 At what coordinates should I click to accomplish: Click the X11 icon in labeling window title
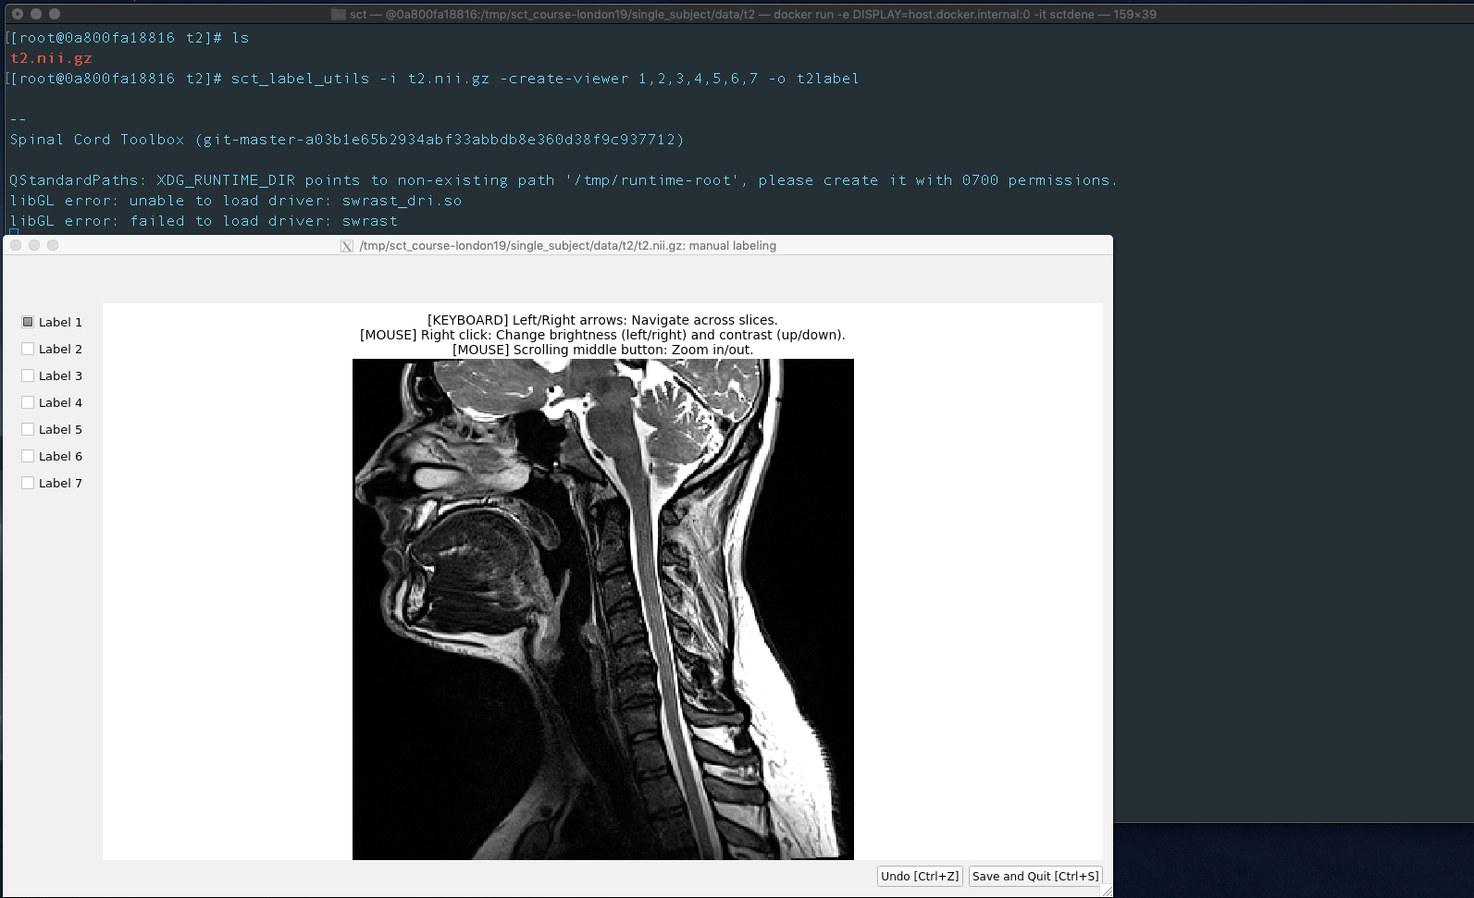tap(347, 246)
